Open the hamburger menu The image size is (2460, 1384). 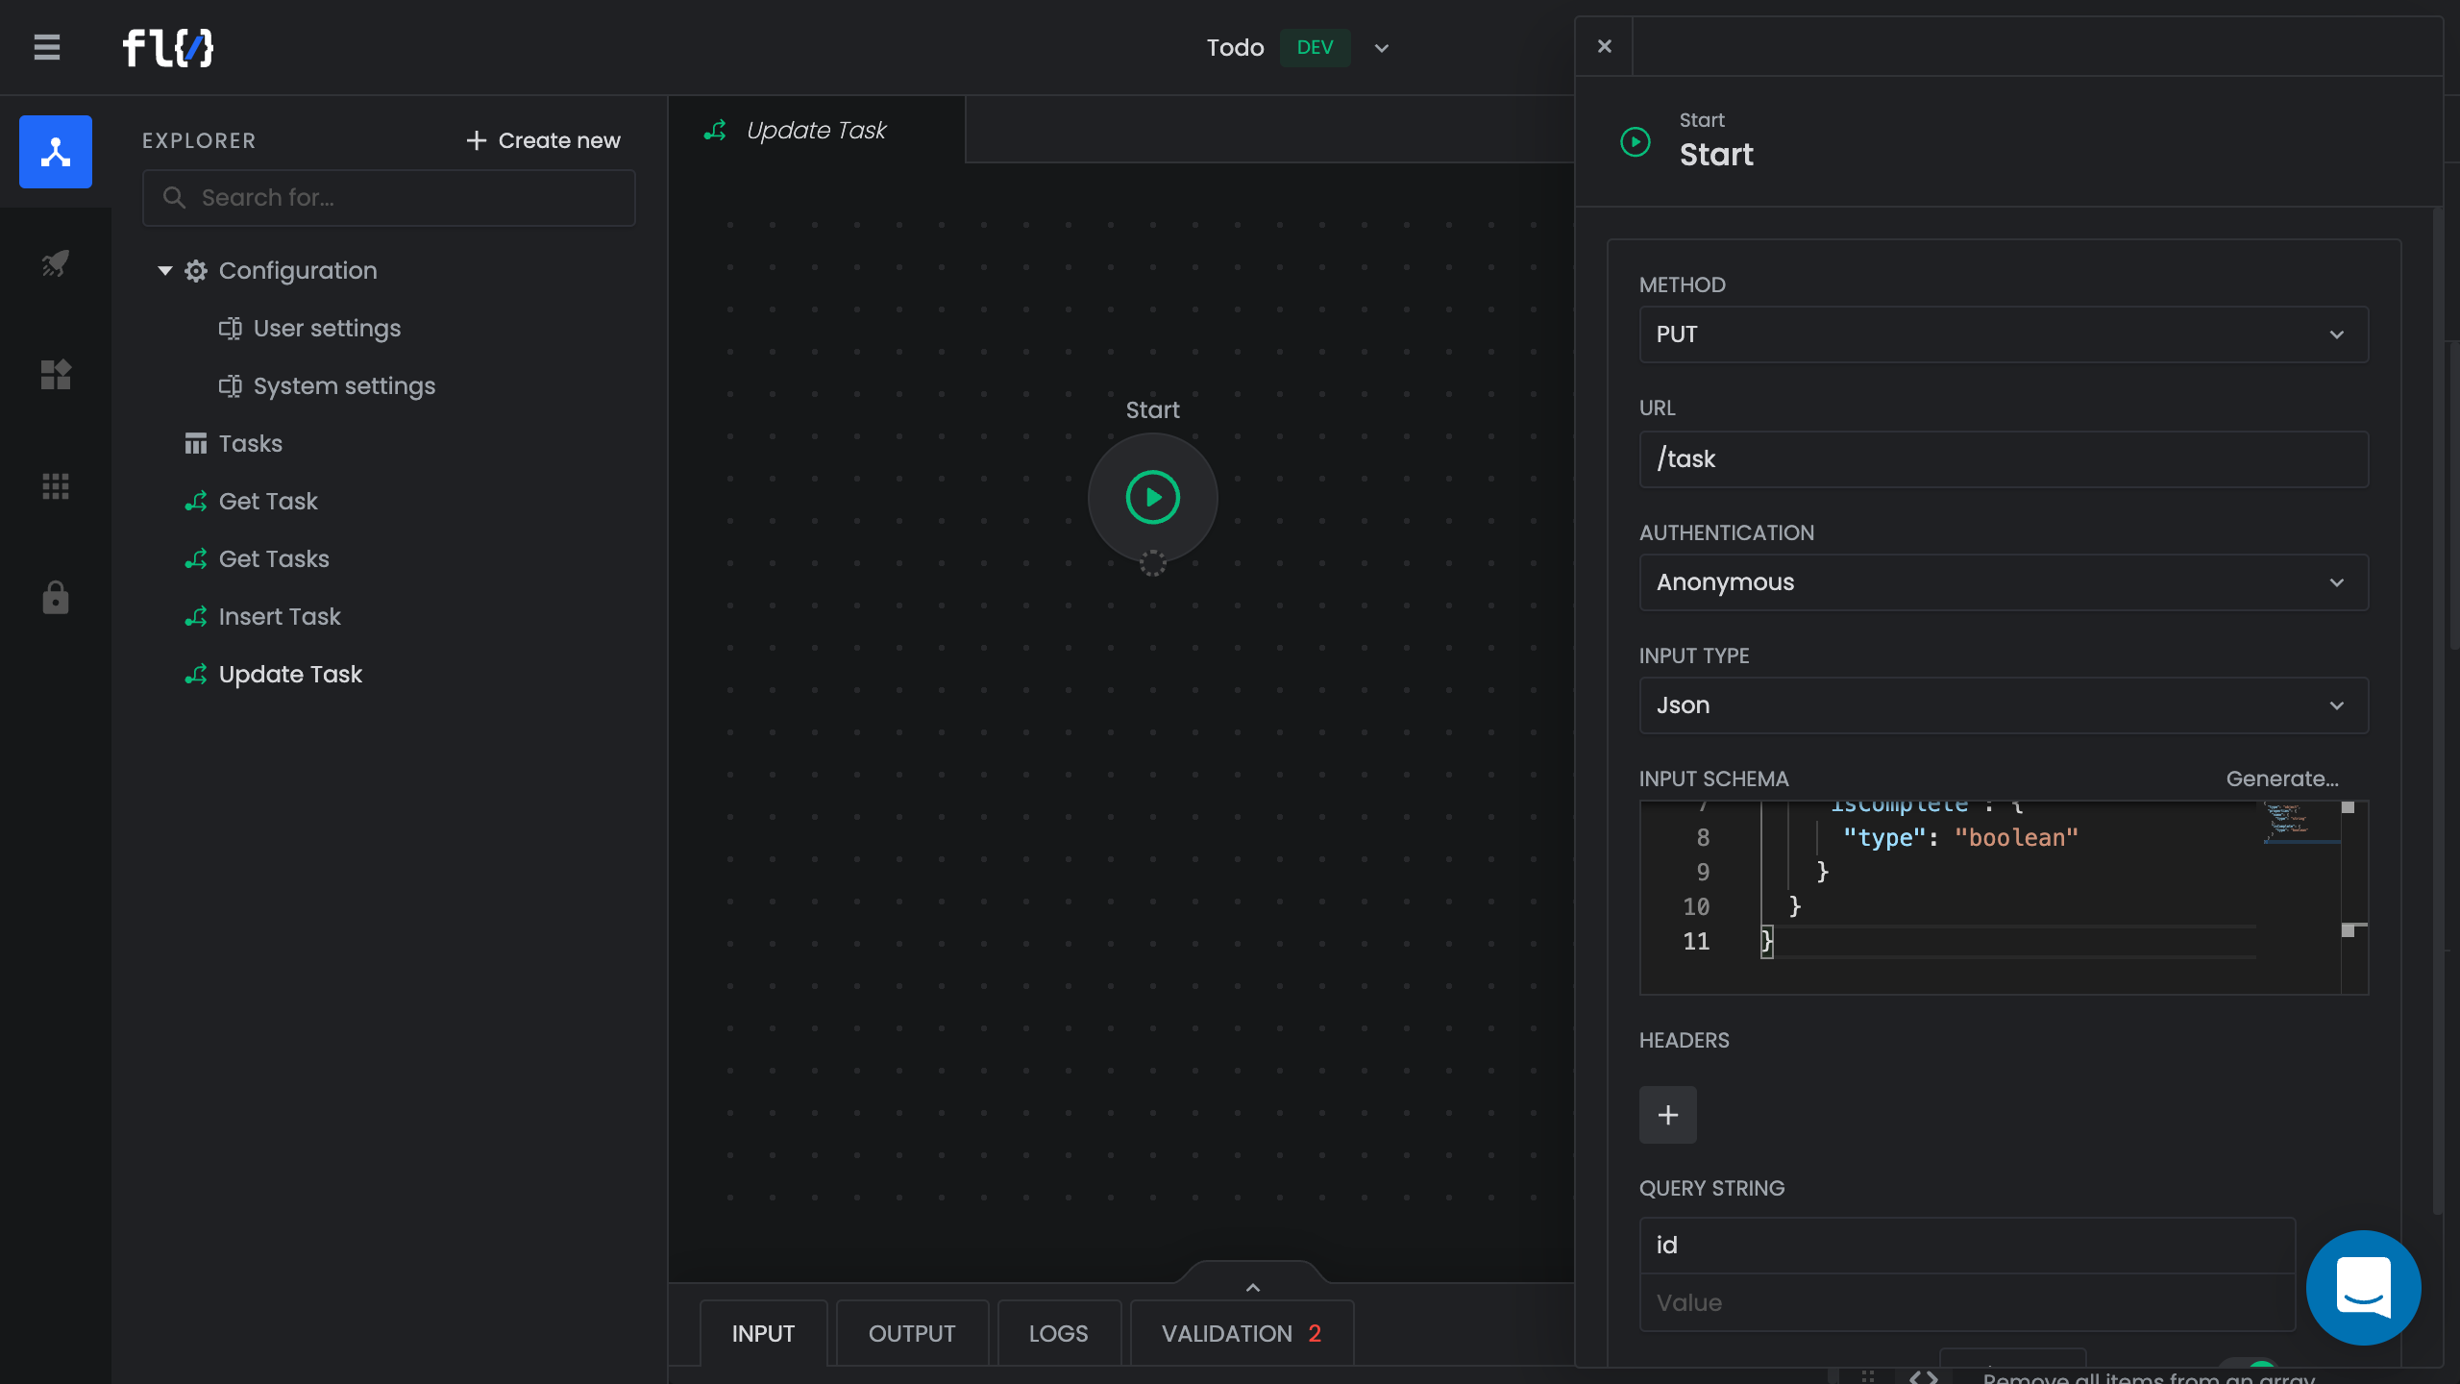(x=47, y=47)
